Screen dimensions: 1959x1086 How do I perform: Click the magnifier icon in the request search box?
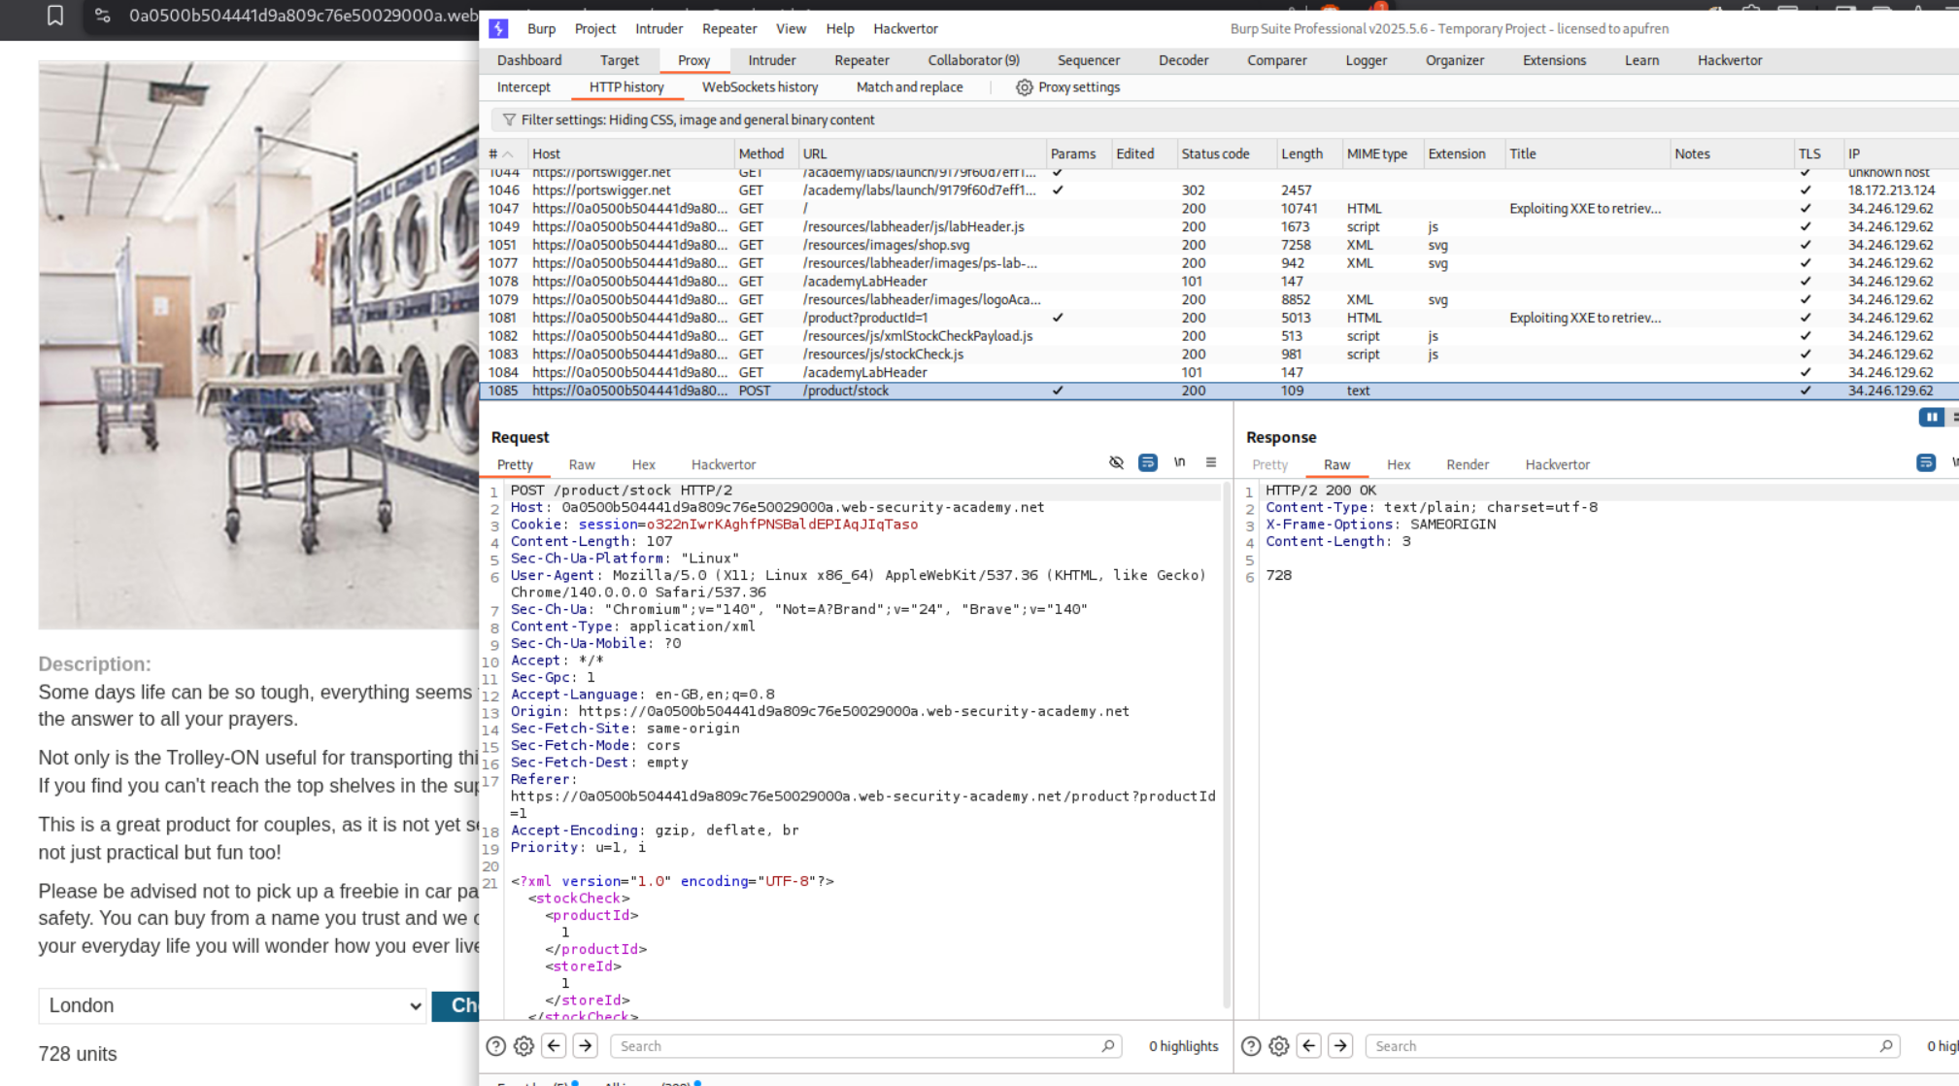tap(1108, 1046)
